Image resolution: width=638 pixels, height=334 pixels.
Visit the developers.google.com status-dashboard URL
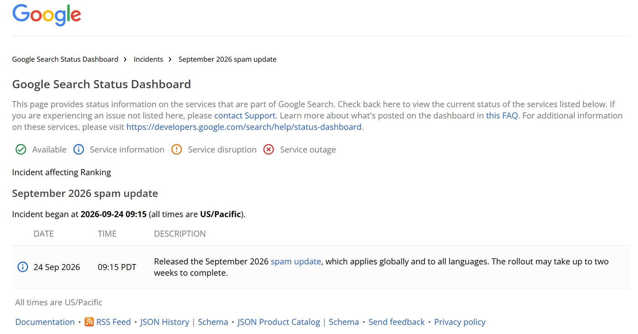pos(244,127)
